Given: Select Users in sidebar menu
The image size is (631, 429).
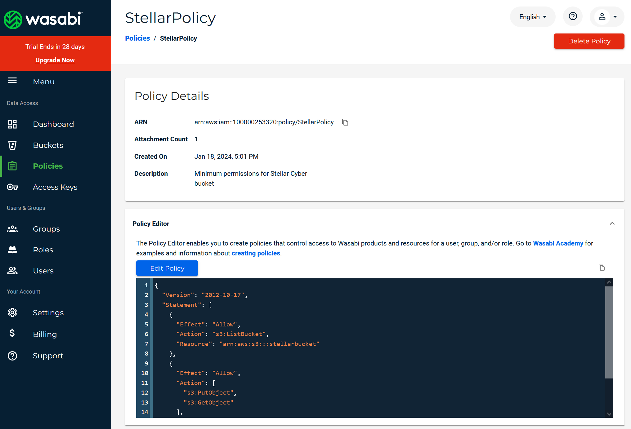Looking at the screenshot, I should (43, 271).
